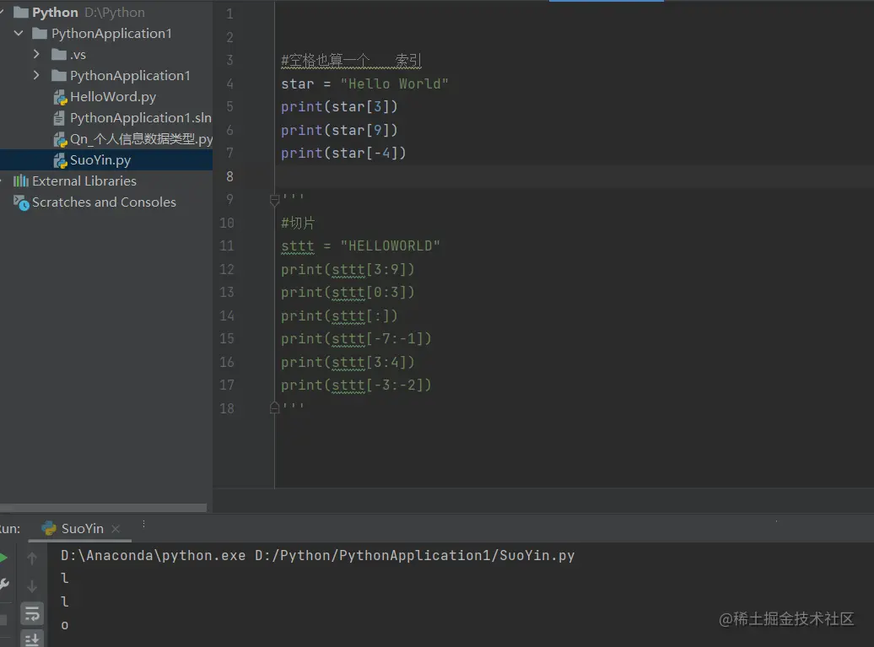Click the print(sttt[-3:-2]) line

(x=356, y=386)
